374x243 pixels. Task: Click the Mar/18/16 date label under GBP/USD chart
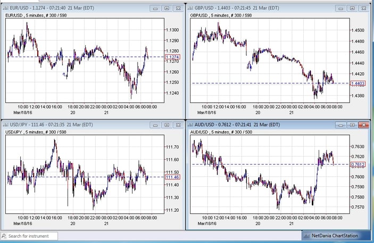207,112
